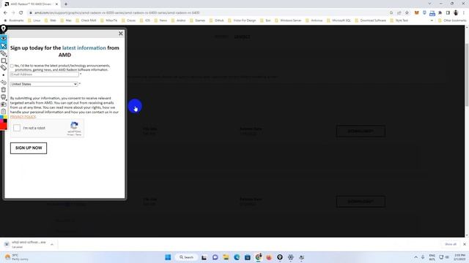This screenshot has width=469, height=263.
Task: Open the Chat app from taskbar
Action: 215,257
